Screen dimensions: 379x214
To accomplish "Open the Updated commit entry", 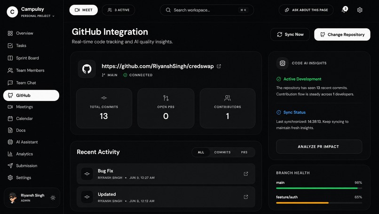I will coord(166,197).
